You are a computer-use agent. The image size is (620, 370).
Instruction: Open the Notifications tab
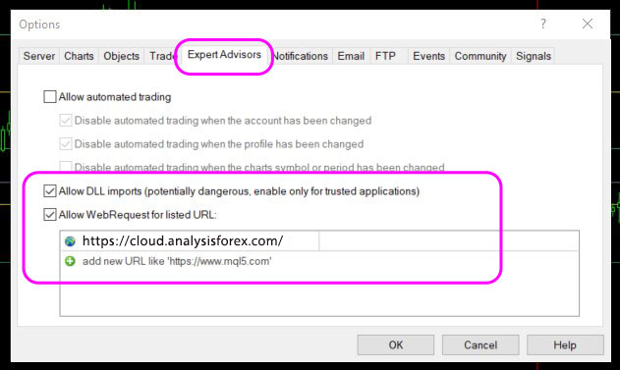click(301, 56)
